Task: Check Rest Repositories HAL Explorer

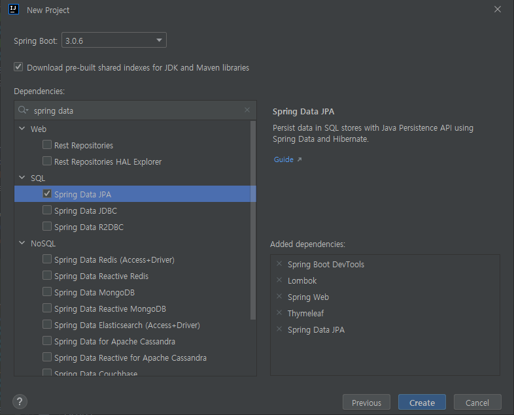Action: (47, 161)
